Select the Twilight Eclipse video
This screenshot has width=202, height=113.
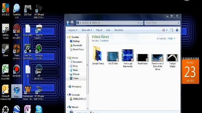click(172, 61)
